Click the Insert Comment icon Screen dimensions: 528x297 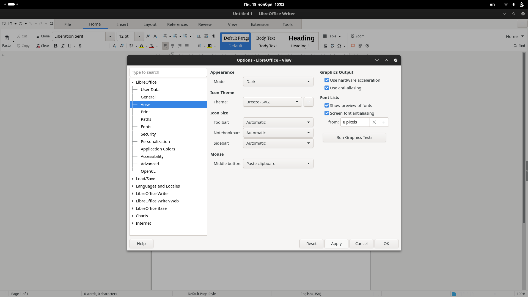coord(353,46)
